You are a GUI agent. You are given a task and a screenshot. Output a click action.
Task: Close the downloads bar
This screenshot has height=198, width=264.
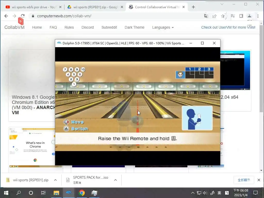point(259,180)
